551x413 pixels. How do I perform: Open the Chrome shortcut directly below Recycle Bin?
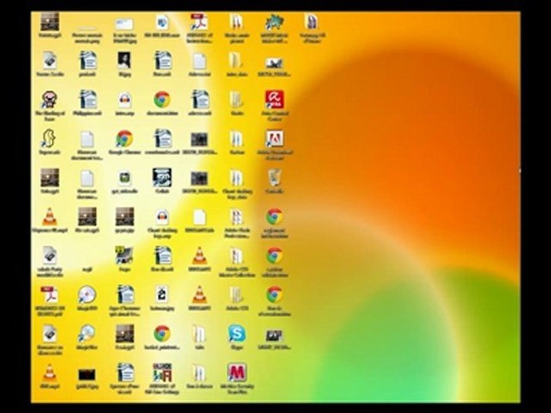(274, 217)
